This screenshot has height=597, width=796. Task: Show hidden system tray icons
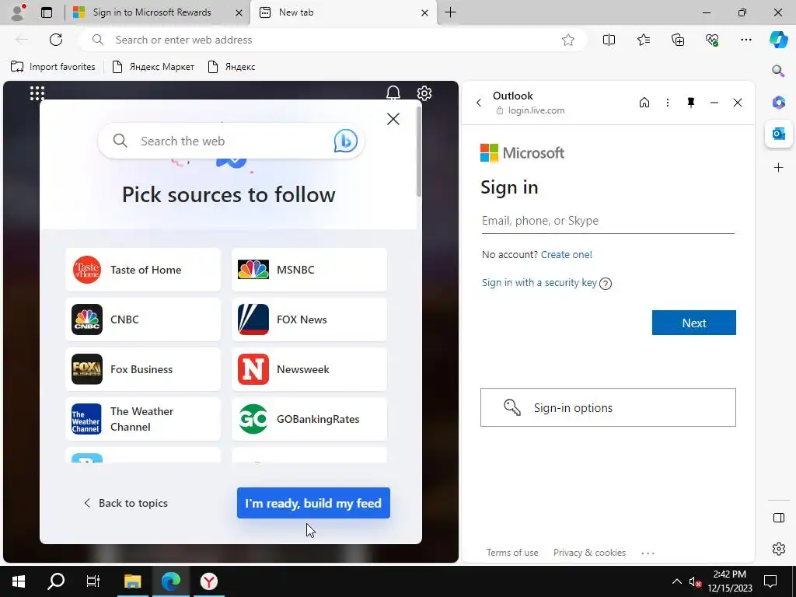coord(677,581)
